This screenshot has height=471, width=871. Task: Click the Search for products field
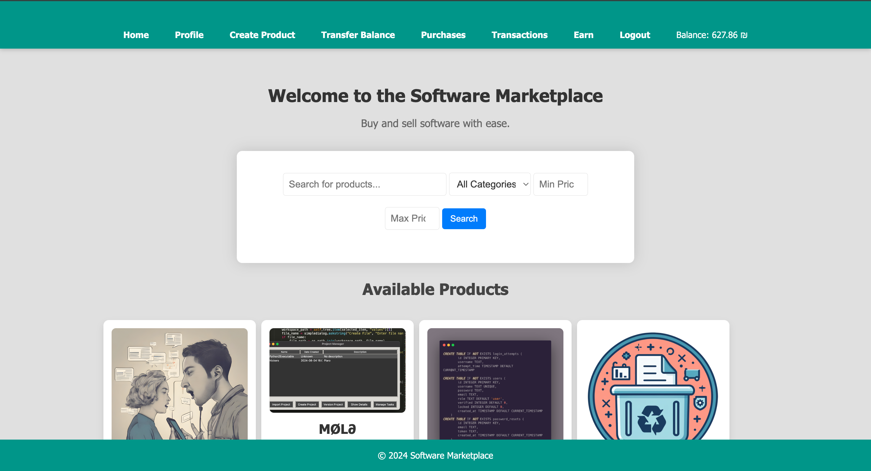pos(364,184)
